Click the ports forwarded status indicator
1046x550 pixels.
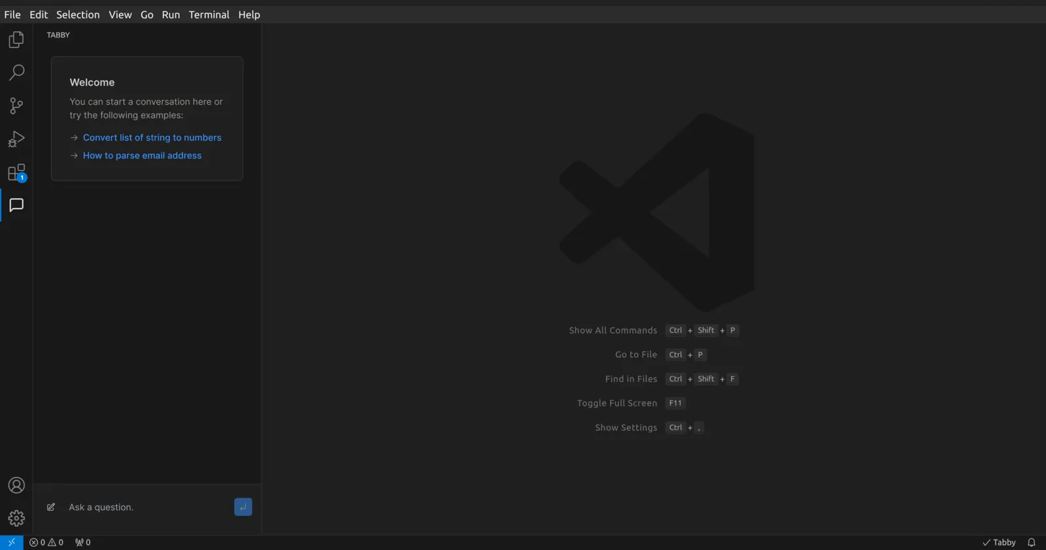83,542
